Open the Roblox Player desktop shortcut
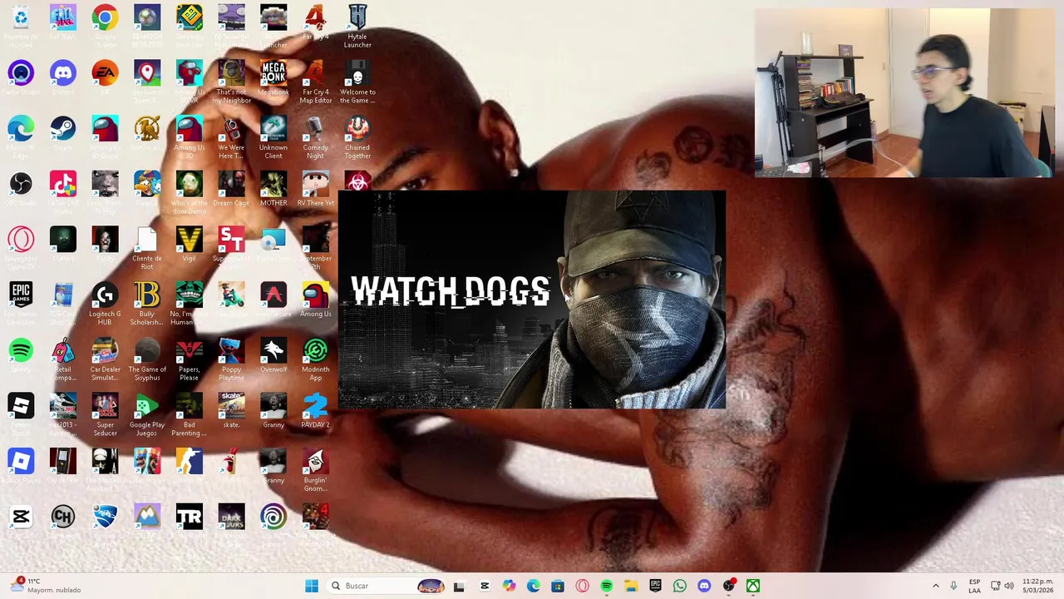Viewport: 1064px width, 599px height. click(x=21, y=461)
